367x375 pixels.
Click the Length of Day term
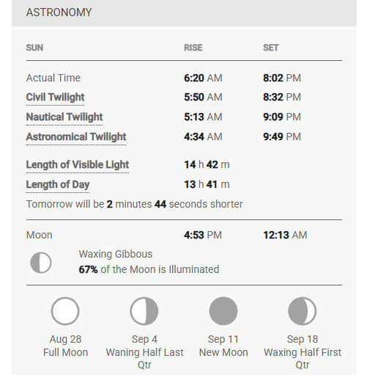tap(58, 184)
